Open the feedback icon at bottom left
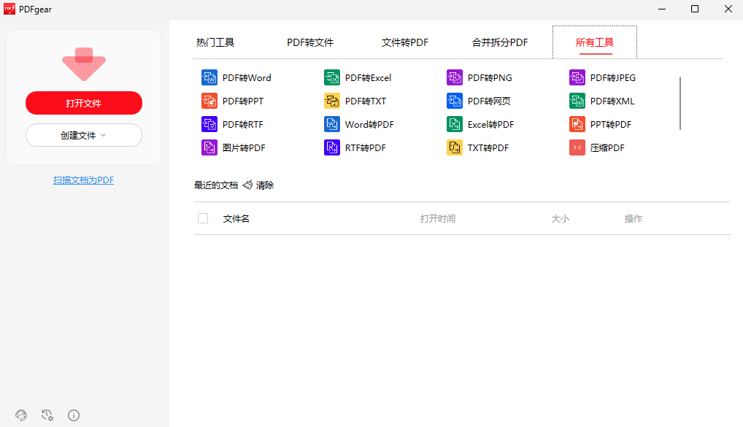The height and width of the screenshot is (427, 743). (x=21, y=415)
